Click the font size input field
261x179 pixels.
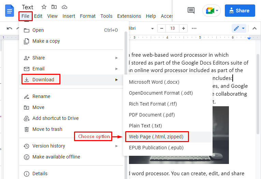(x=172, y=28)
